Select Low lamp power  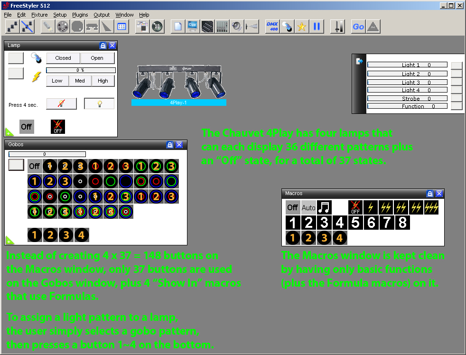[57, 81]
